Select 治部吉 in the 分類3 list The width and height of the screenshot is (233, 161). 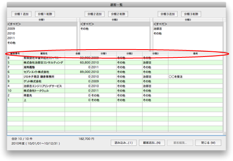[x=188, y=29]
